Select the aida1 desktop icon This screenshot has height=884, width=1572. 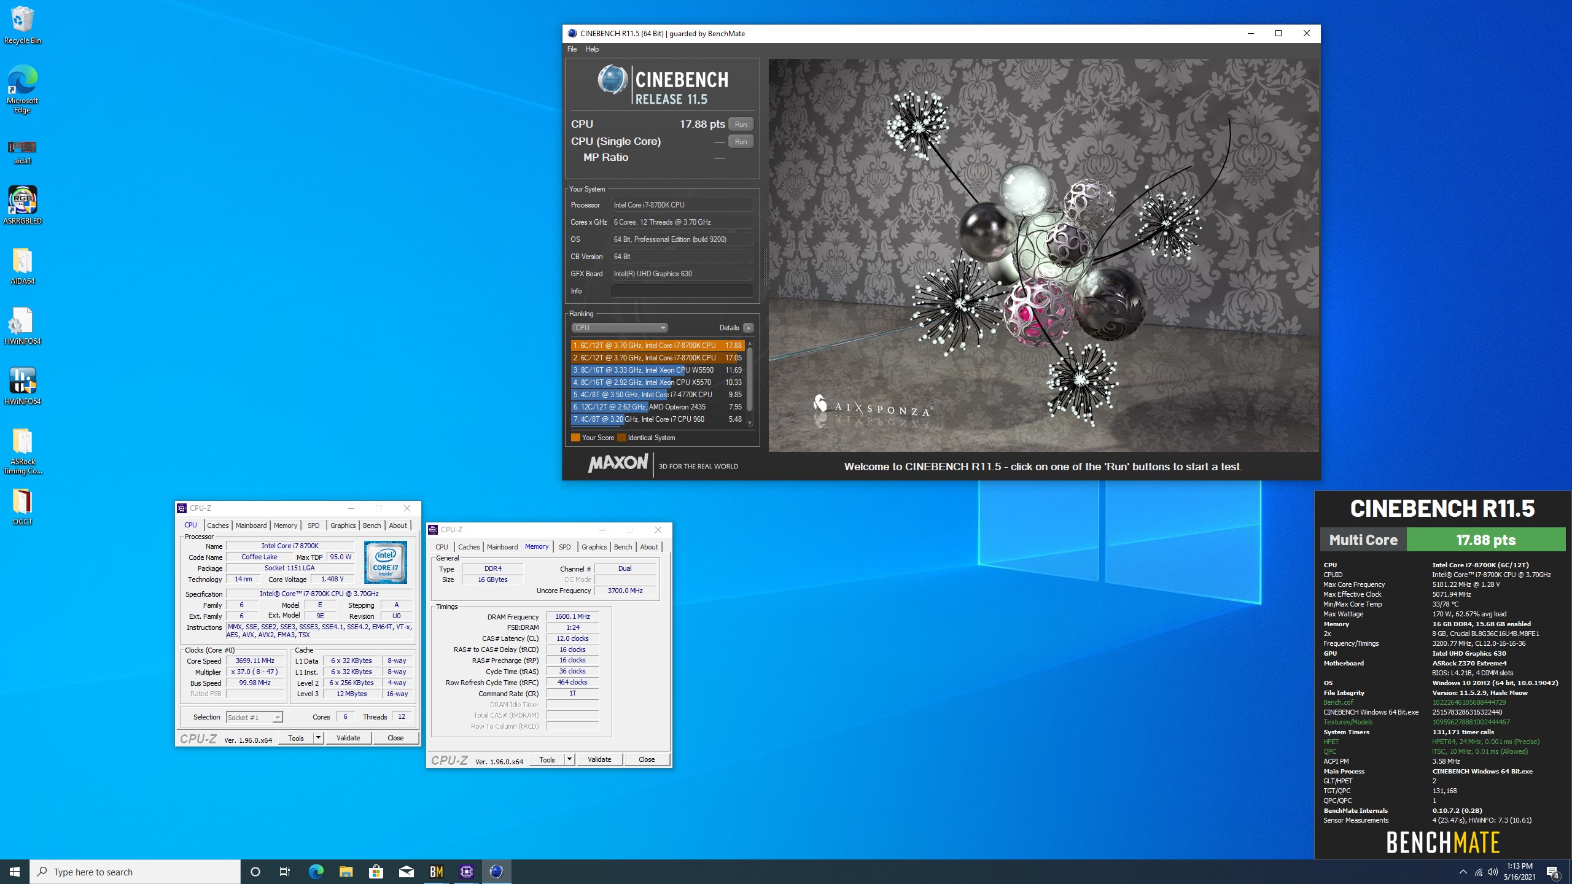(22, 152)
